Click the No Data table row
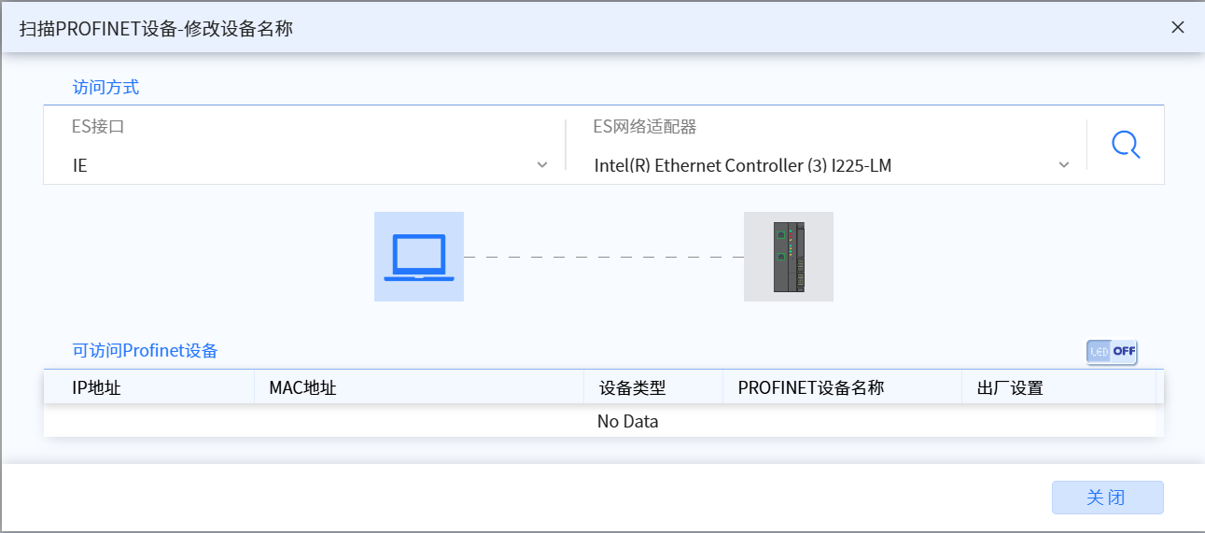The width and height of the screenshot is (1205, 533). point(627,422)
